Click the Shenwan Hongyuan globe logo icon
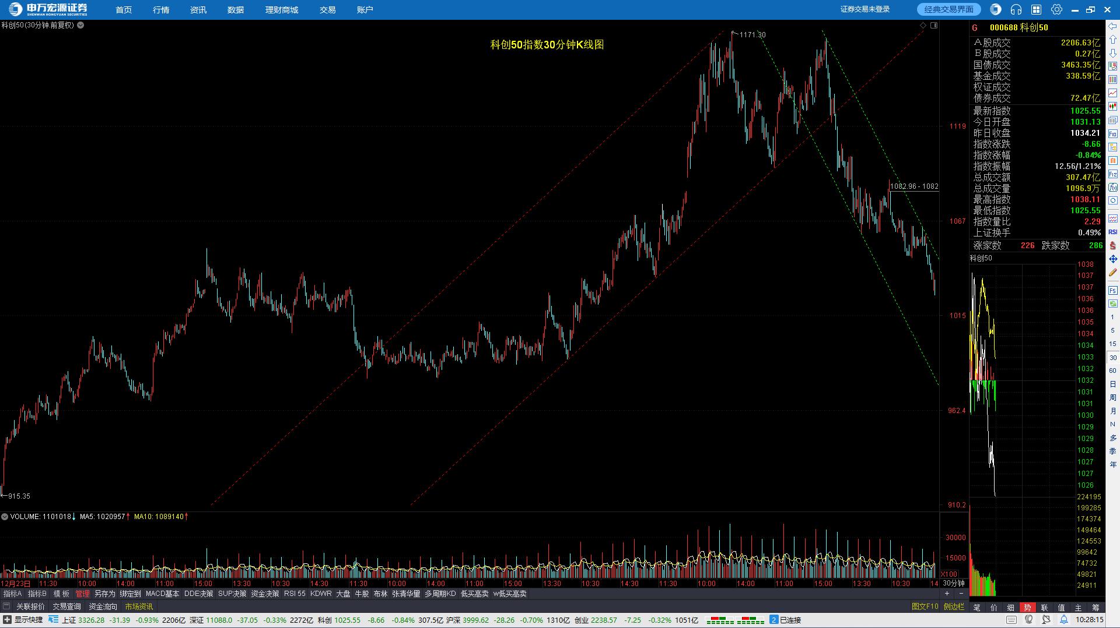 (x=996, y=9)
